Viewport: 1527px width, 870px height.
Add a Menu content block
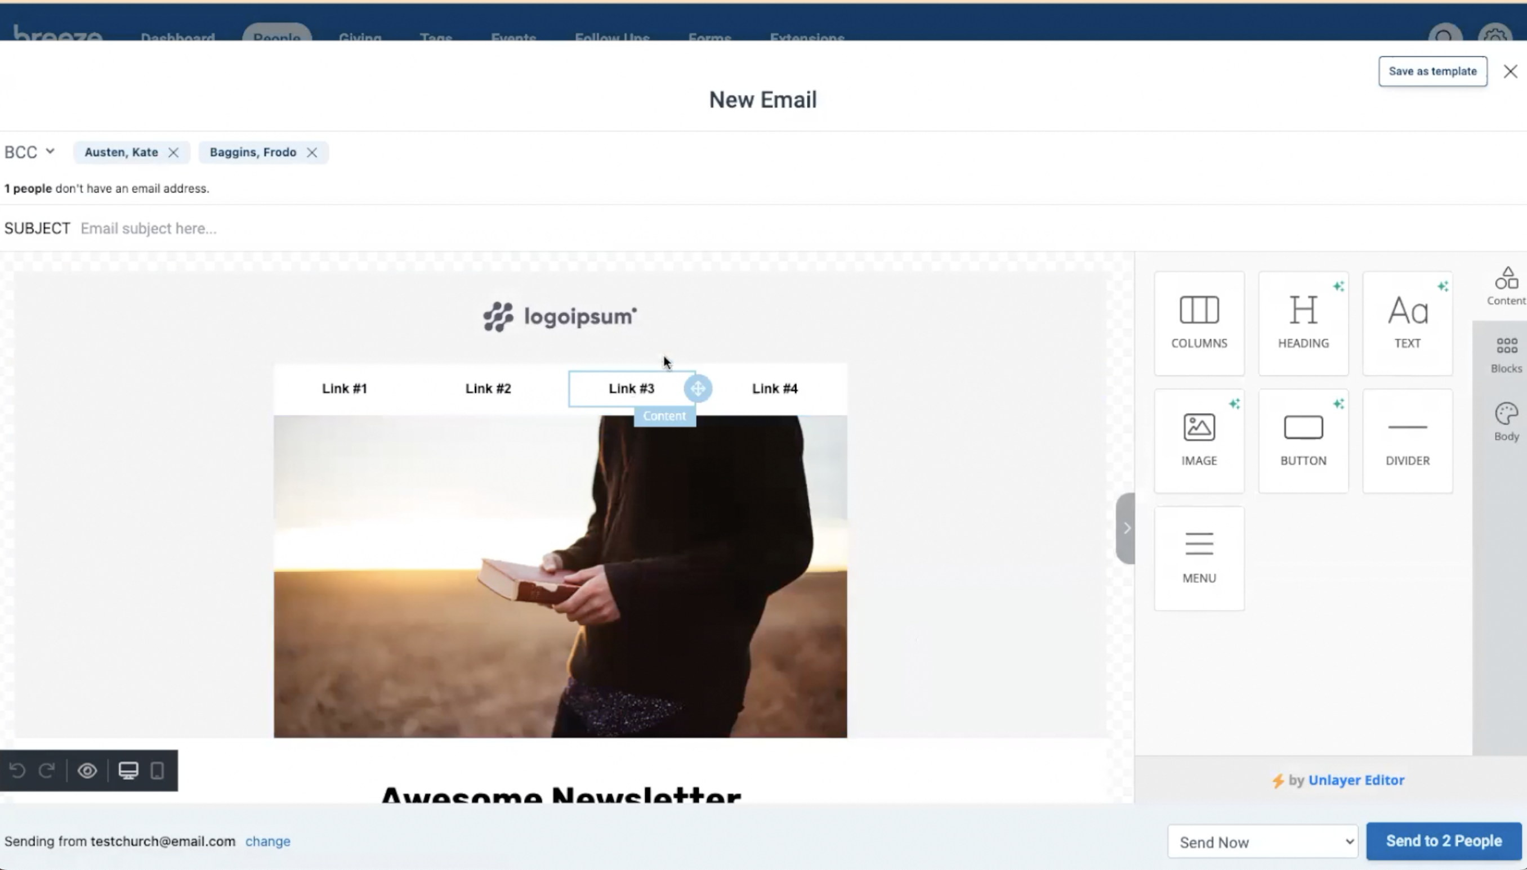click(x=1199, y=558)
